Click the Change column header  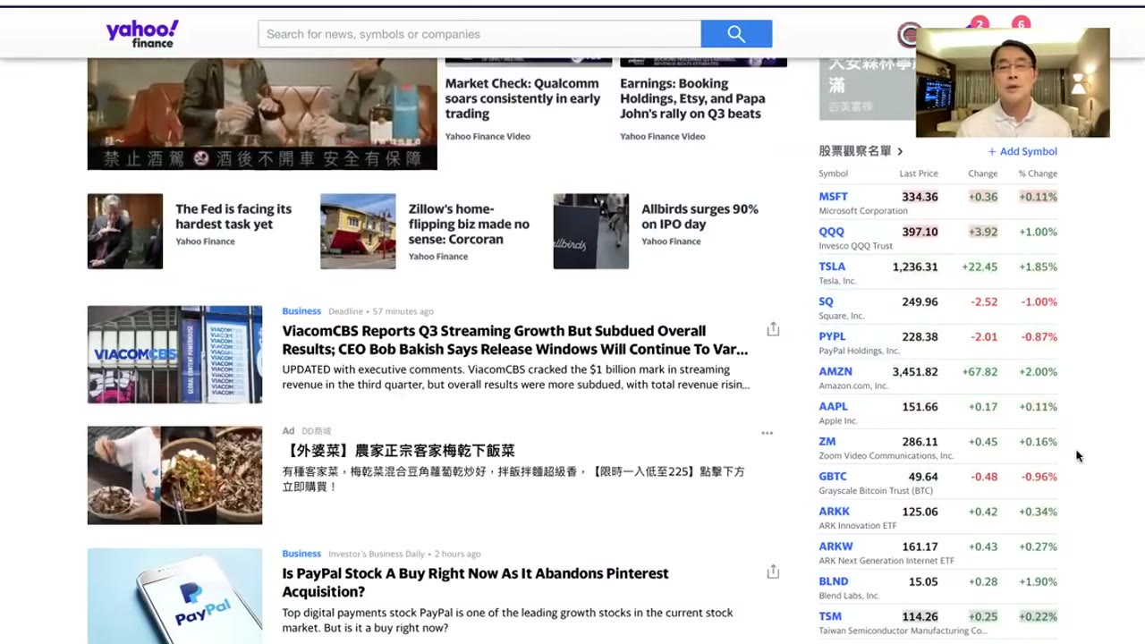[x=982, y=174]
